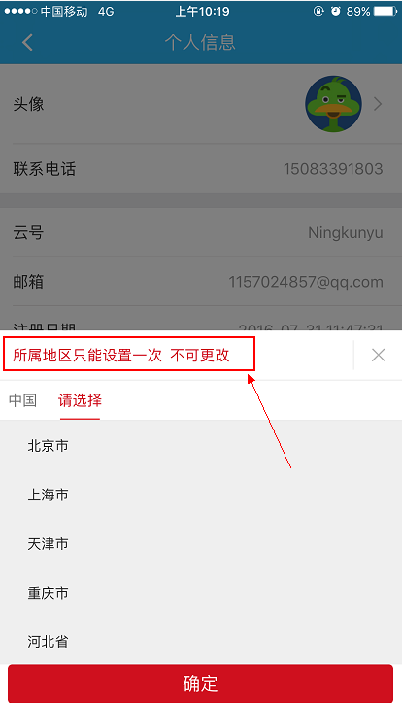Close the region picker with X icon

(x=378, y=355)
